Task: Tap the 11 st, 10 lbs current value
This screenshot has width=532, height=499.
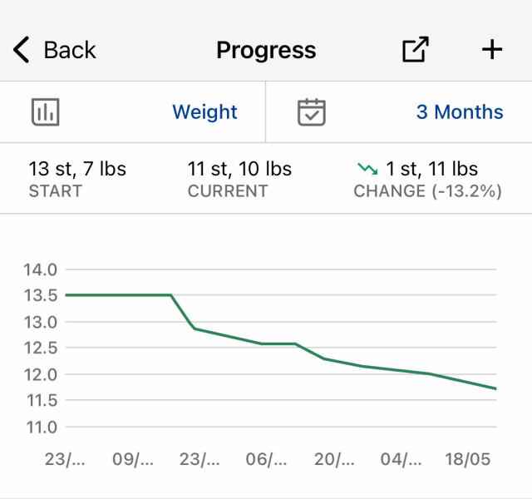Action: pyautogui.click(x=239, y=169)
